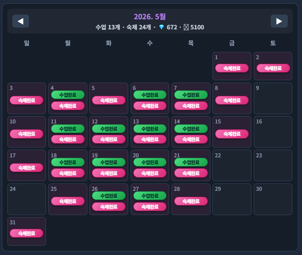Click the box icon beside 5100
The height and width of the screenshot is (255, 302).
point(186,27)
